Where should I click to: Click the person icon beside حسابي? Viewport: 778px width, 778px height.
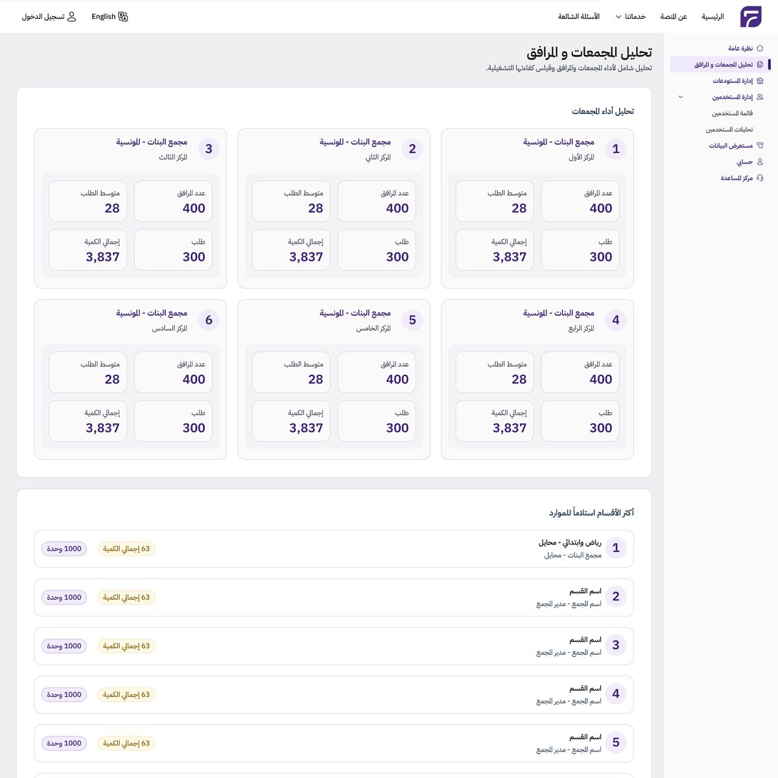[760, 162]
